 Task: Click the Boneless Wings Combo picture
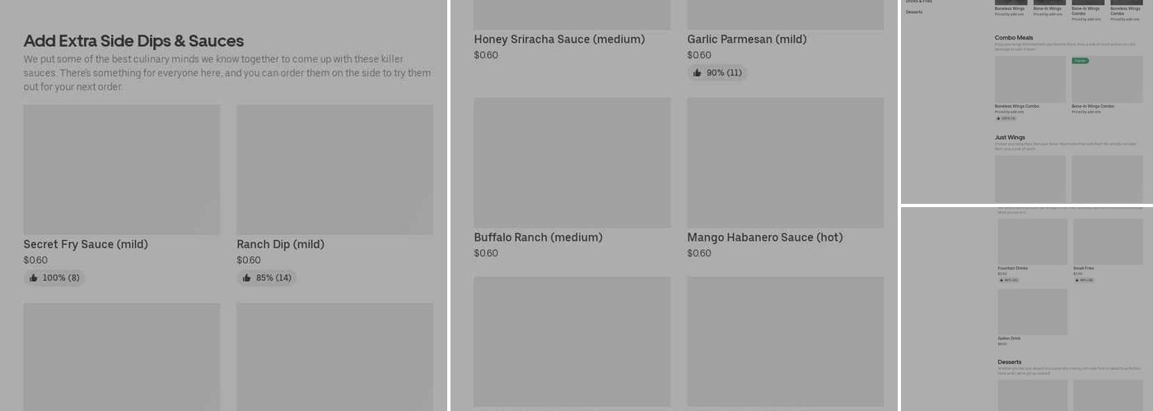coord(1030,80)
